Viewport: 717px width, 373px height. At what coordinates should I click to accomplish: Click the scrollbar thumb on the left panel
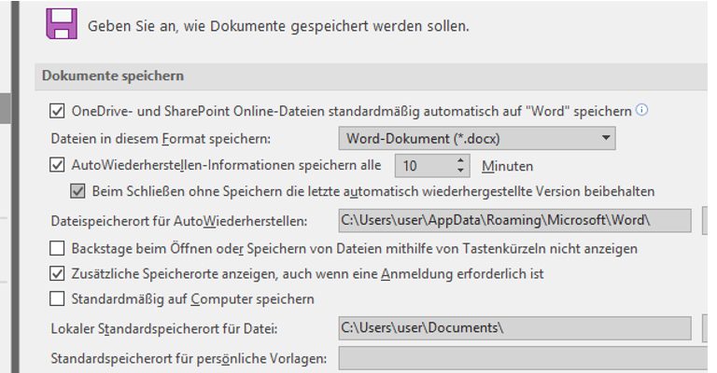(5, 107)
